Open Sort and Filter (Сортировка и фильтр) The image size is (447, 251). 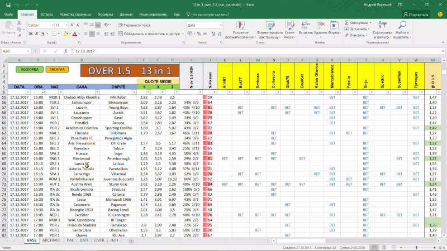(382, 30)
